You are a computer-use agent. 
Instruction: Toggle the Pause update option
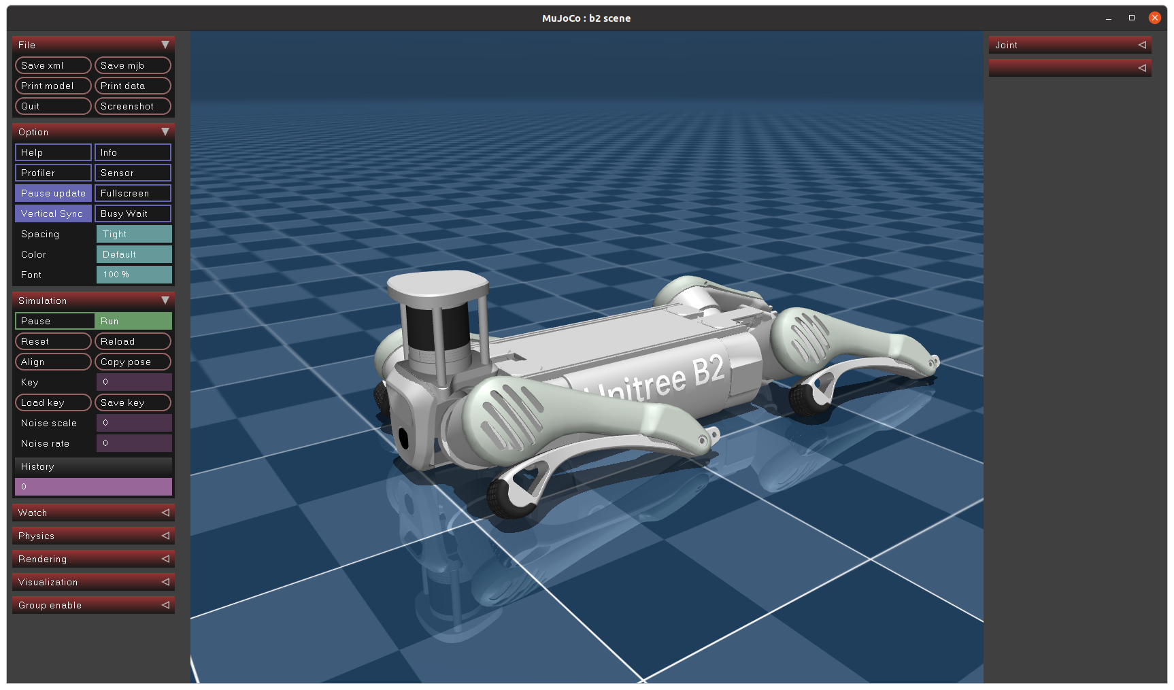click(53, 193)
